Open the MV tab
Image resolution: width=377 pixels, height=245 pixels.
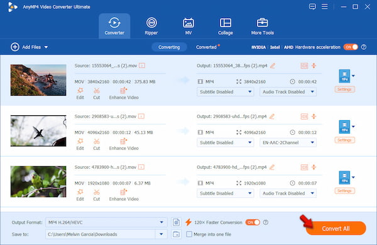[x=188, y=26]
